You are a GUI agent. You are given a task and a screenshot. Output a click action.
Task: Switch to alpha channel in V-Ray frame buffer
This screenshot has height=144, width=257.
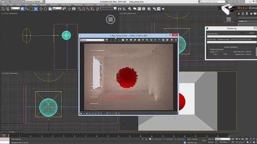tap(123, 40)
